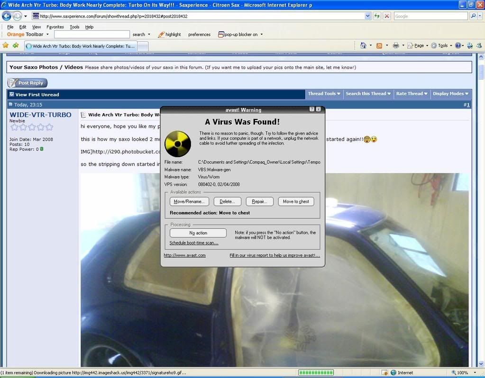This screenshot has height=378, width=485.
Task: Expand the address bar history dropdown
Action: point(367,16)
